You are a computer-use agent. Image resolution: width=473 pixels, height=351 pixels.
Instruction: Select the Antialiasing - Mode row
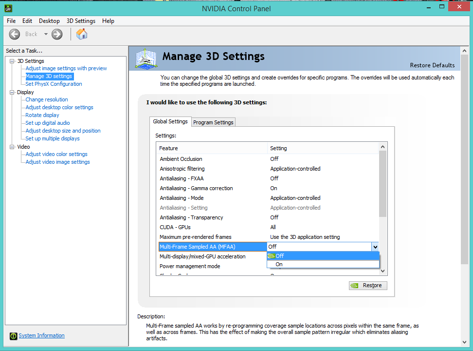(x=269, y=198)
